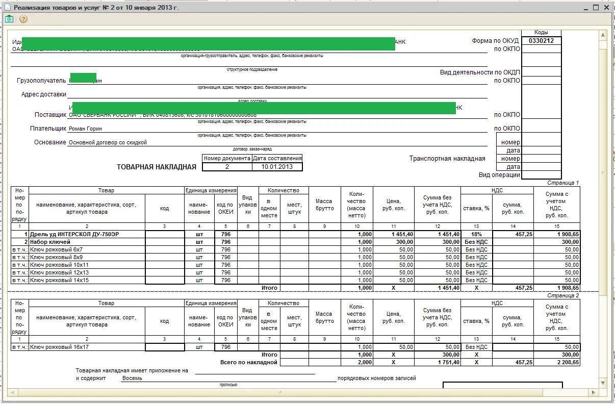The width and height of the screenshot is (615, 404).
Task: Click the word Восемь in the records line
Action: click(132, 378)
